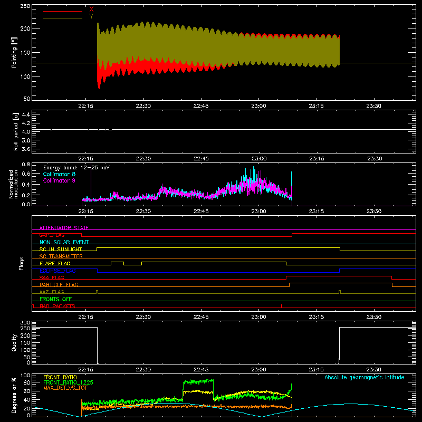Click the 'Normalized modulation' axis label
Screen dimensions: 422x422
pos(13,184)
